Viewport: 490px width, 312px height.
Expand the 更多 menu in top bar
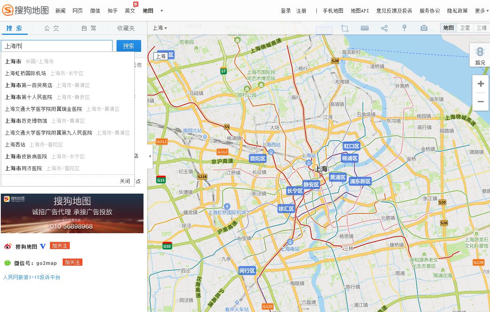[x=482, y=11]
